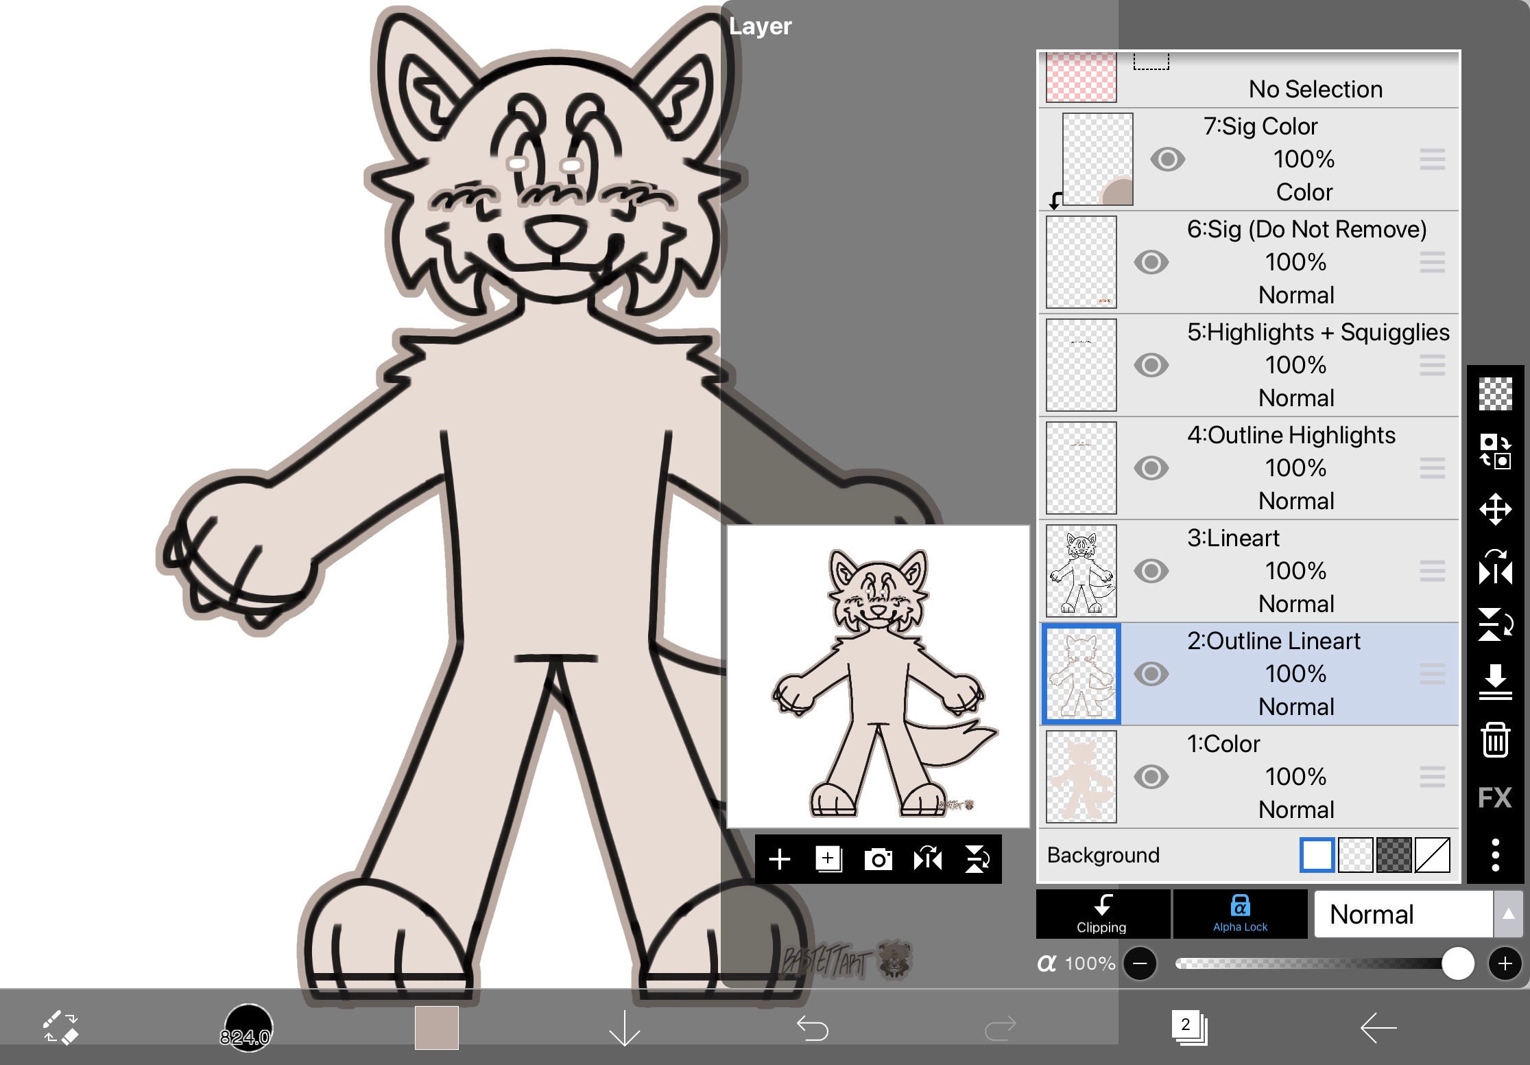1530x1065 pixels.
Task: Open the layers window icon showing 2
Action: pyautogui.click(x=1189, y=1027)
